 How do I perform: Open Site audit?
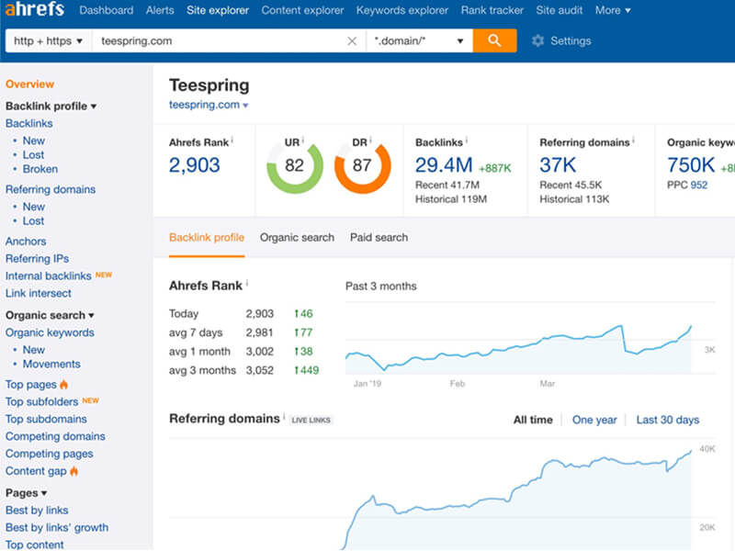[560, 10]
